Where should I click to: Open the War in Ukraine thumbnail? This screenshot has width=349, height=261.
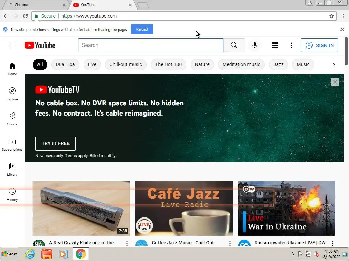287,208
